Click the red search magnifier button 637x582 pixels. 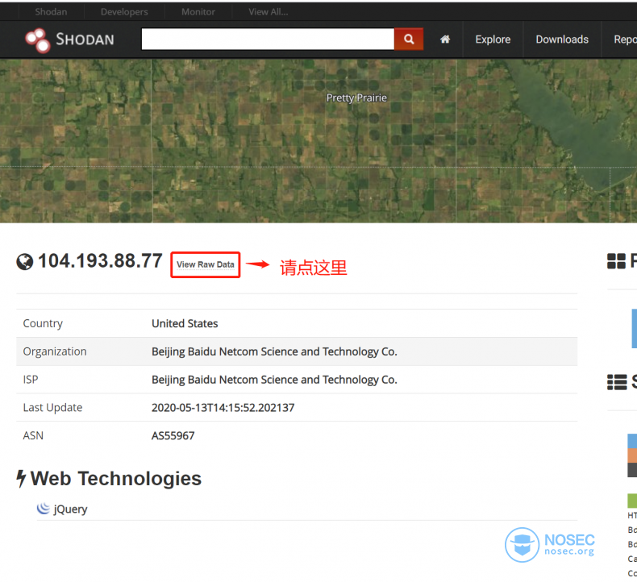pyautogui.click(x=409, y=39)
